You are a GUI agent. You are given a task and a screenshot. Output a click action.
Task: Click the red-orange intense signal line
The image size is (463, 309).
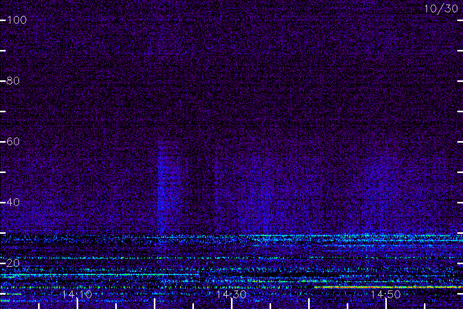388,287
